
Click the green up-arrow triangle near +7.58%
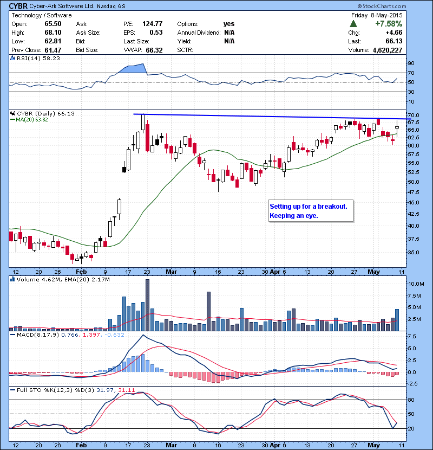pos(353,24)
